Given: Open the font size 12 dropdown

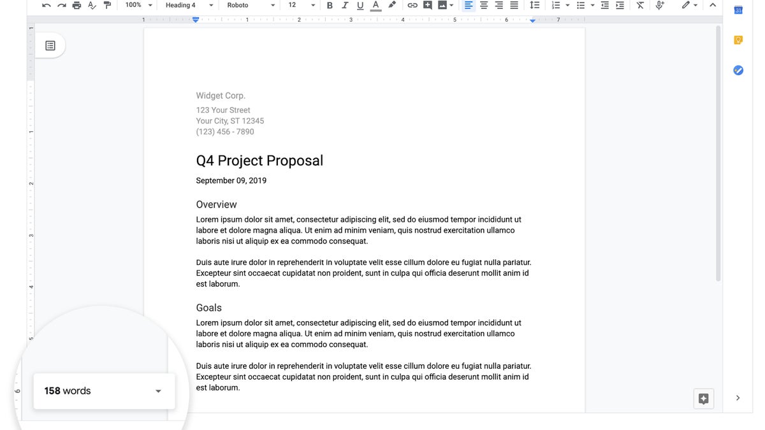Looking at the screenshot, I should pos(302,5).
